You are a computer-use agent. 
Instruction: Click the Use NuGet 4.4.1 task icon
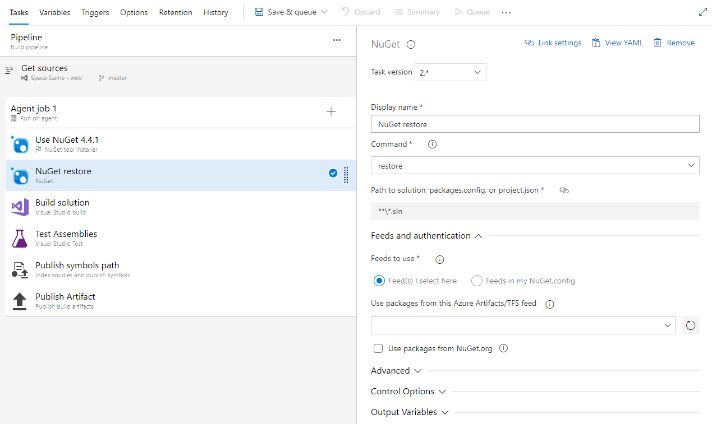(x=20, y=145)
